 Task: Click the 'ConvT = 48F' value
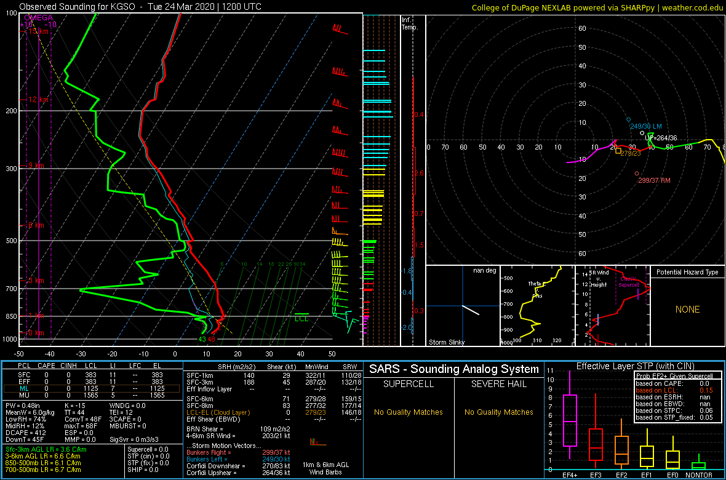tap(83, 419)
